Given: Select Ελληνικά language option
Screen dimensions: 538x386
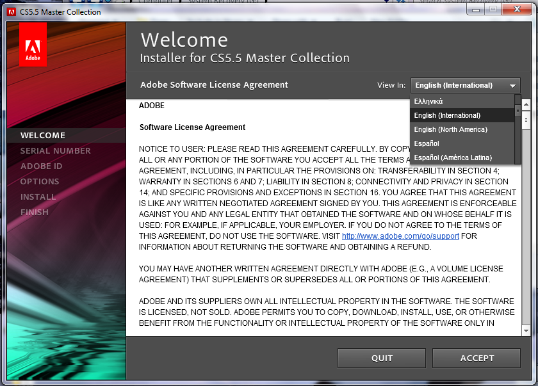Looking at the screenshot, I should pyautogui.click(x=462, y=102).
